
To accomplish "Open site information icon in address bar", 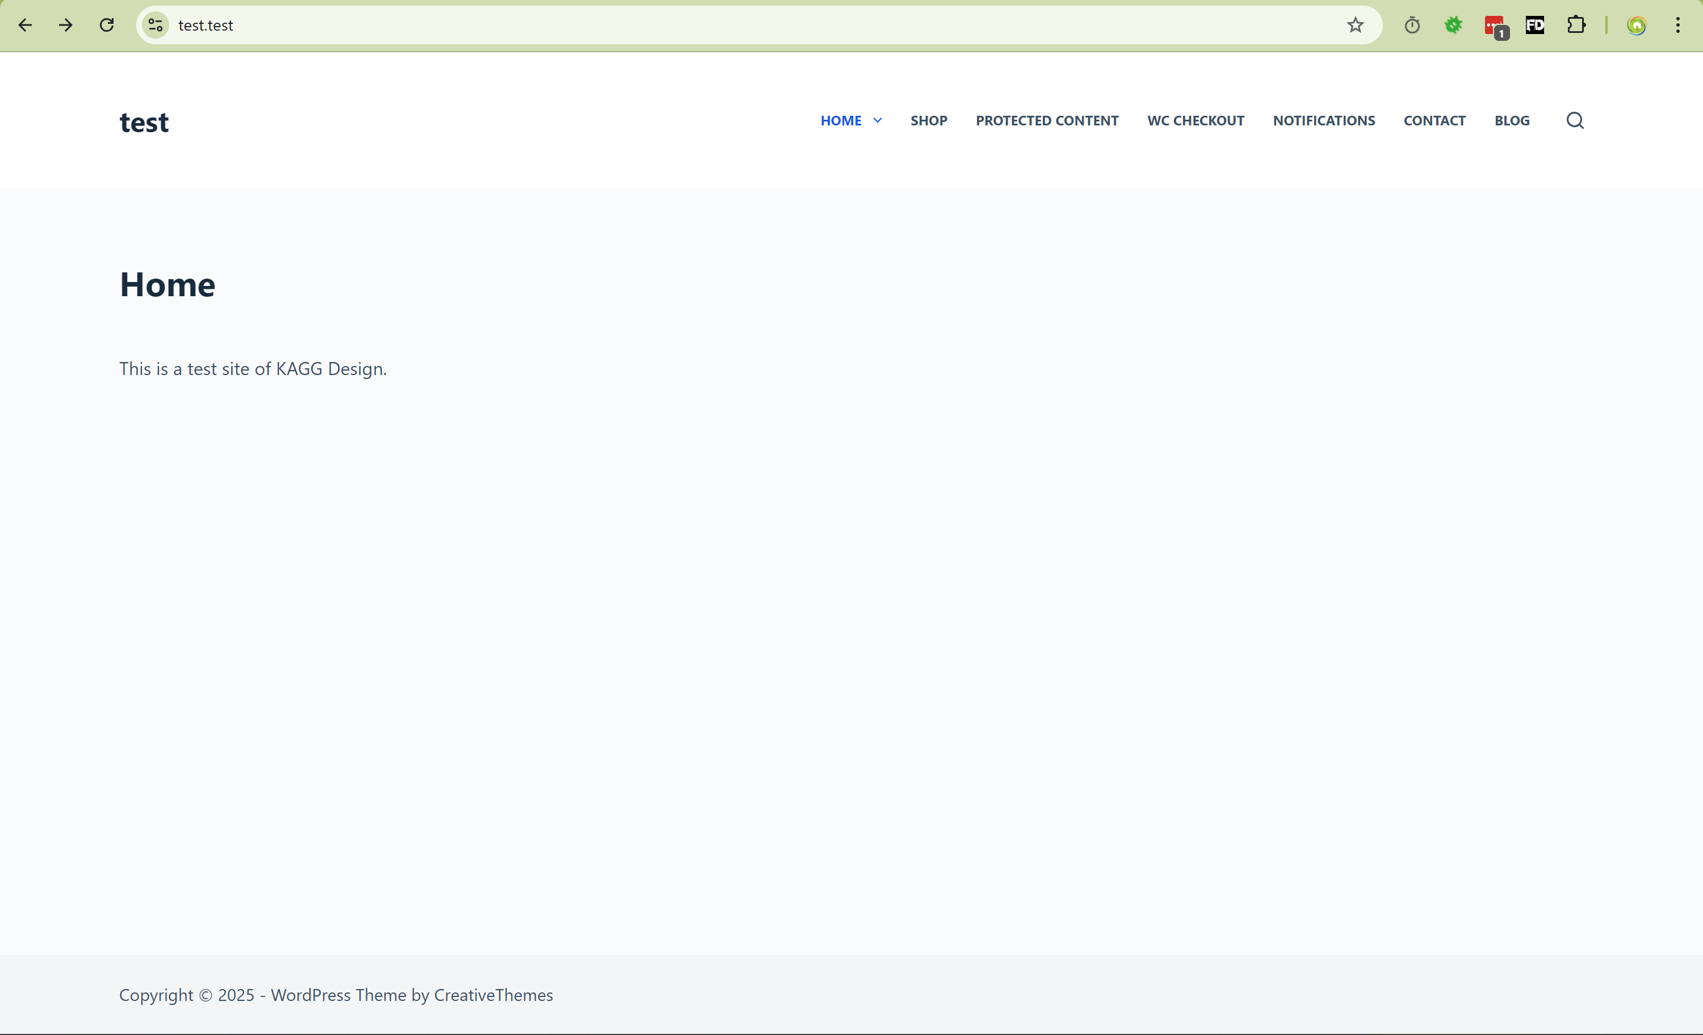I will (x=156, y=26).
